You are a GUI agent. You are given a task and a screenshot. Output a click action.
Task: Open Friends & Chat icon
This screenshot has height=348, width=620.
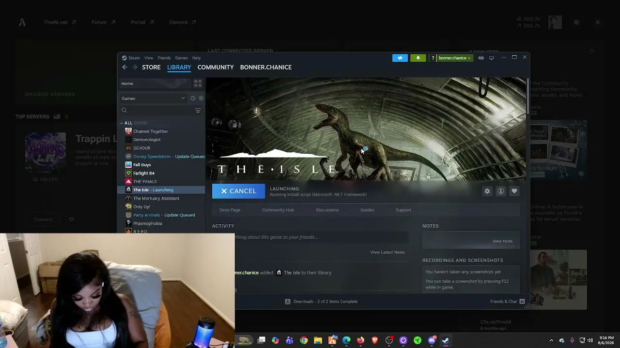(x=522, y=302)
